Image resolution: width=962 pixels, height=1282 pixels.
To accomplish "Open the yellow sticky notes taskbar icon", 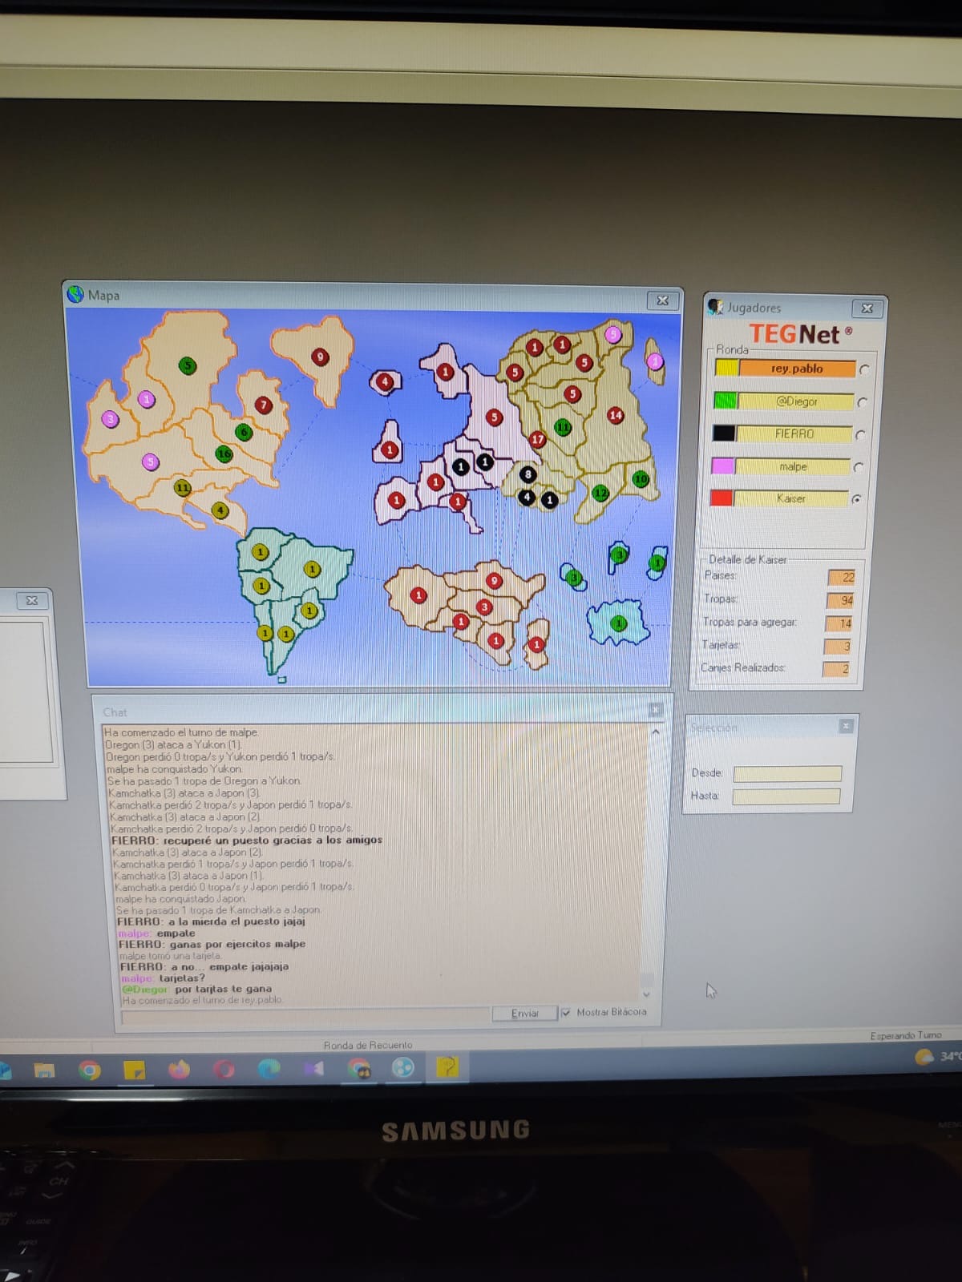I will click(134, 1070).
